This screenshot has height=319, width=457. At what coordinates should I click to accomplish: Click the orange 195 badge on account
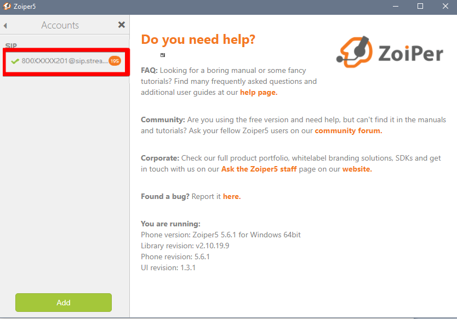coord(115,61)
